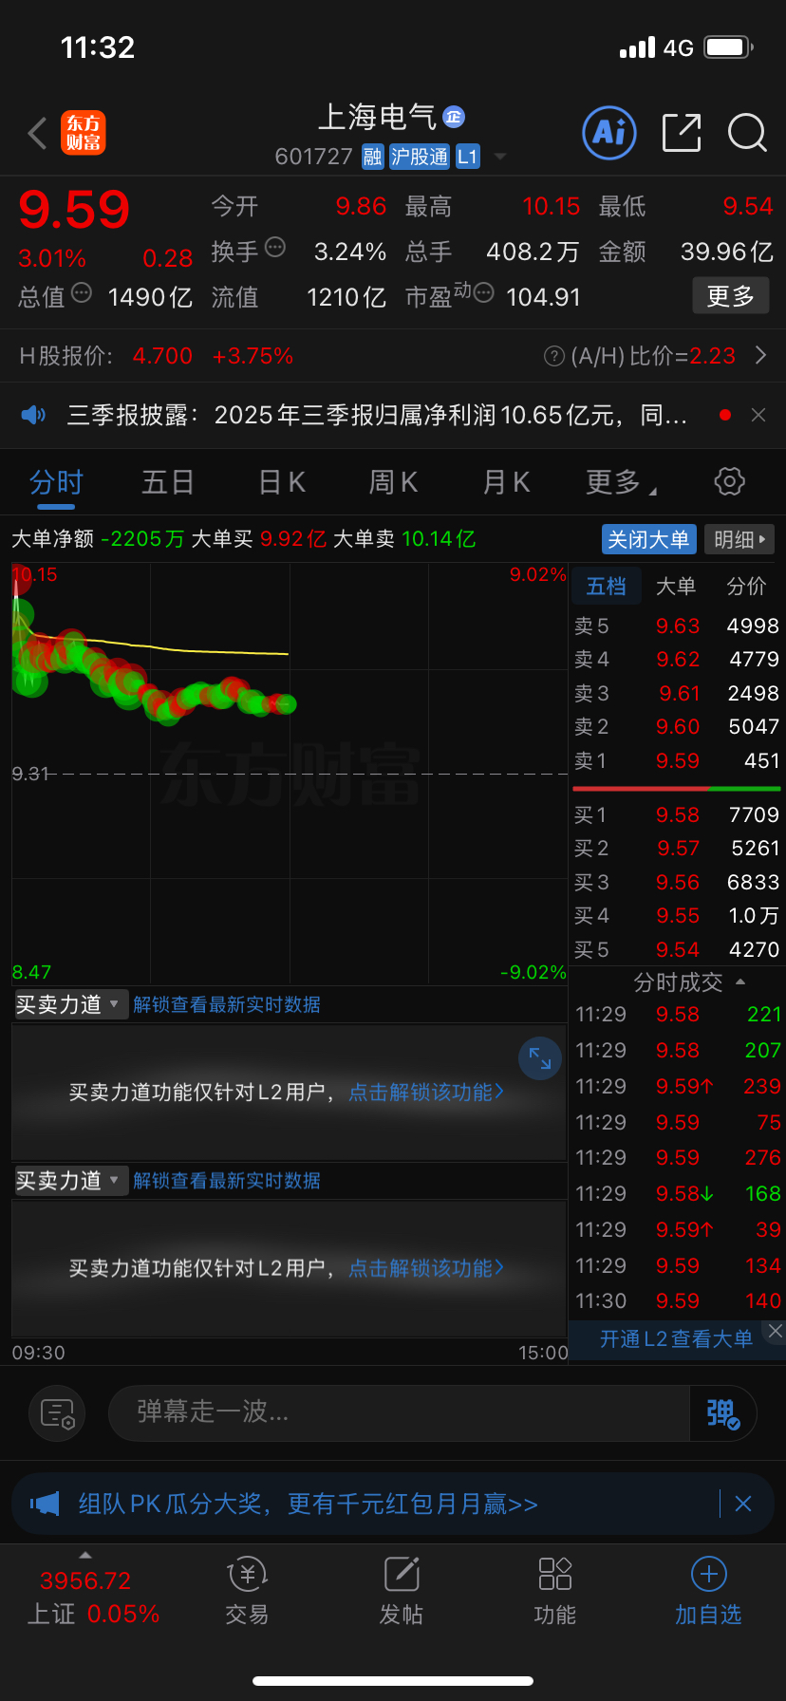This screenshot has height=1701, width=786.
Task: Tap the H股报价 4.700 value
Action: [x=162, y=356]
